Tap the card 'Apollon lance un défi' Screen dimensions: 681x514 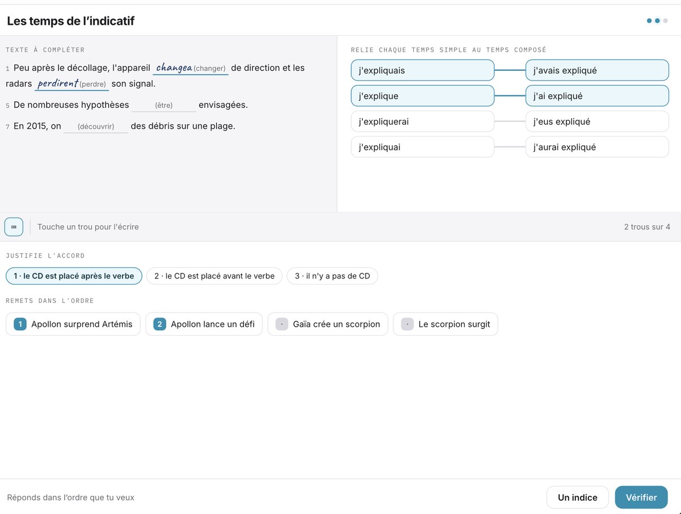[204, 325]
